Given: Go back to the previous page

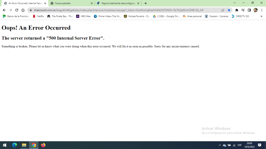Looking at the screenshot, I should [4, 10].
